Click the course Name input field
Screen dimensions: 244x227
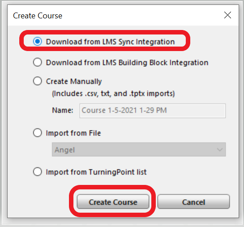[153, 111]
